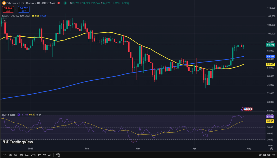
Task: Click the Feb label on time axis
Action: (x=87, y=149)
